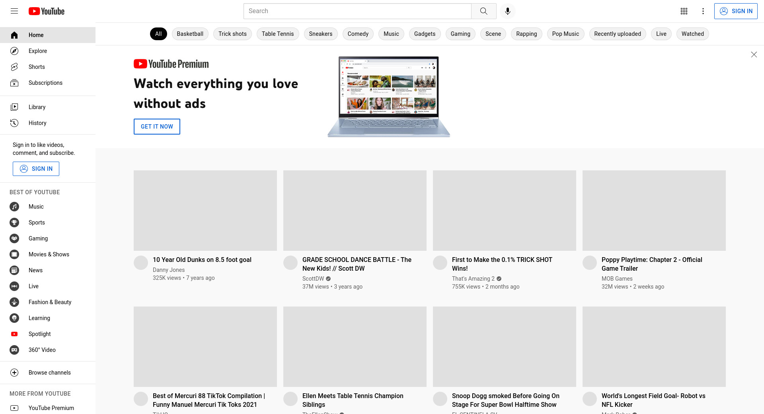The width and height of the screenshot is (764, 414).
Task: Select the Basketball filter chip
Action: [190, 34]
